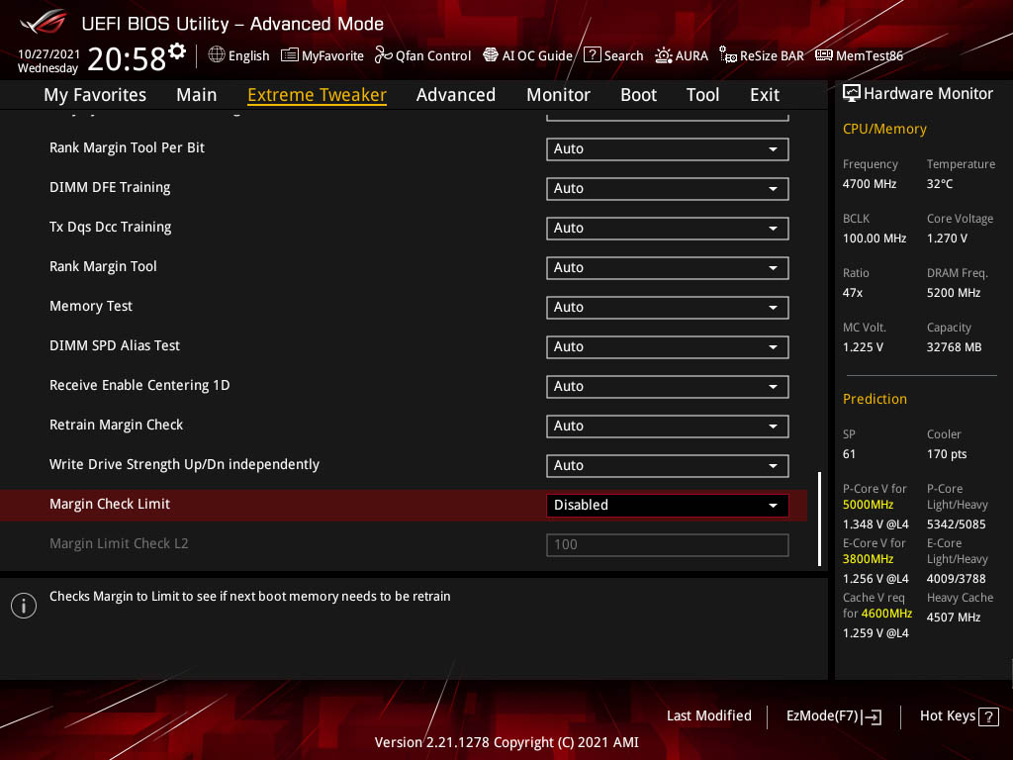This screenshot has height=760, width=1013.
Task: Click the Search button label
Action: [x=623, y=55]
